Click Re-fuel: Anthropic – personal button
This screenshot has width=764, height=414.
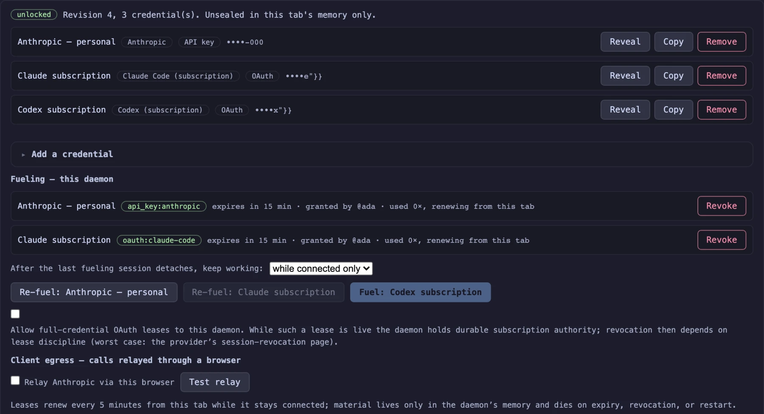[x=94, y=292]
